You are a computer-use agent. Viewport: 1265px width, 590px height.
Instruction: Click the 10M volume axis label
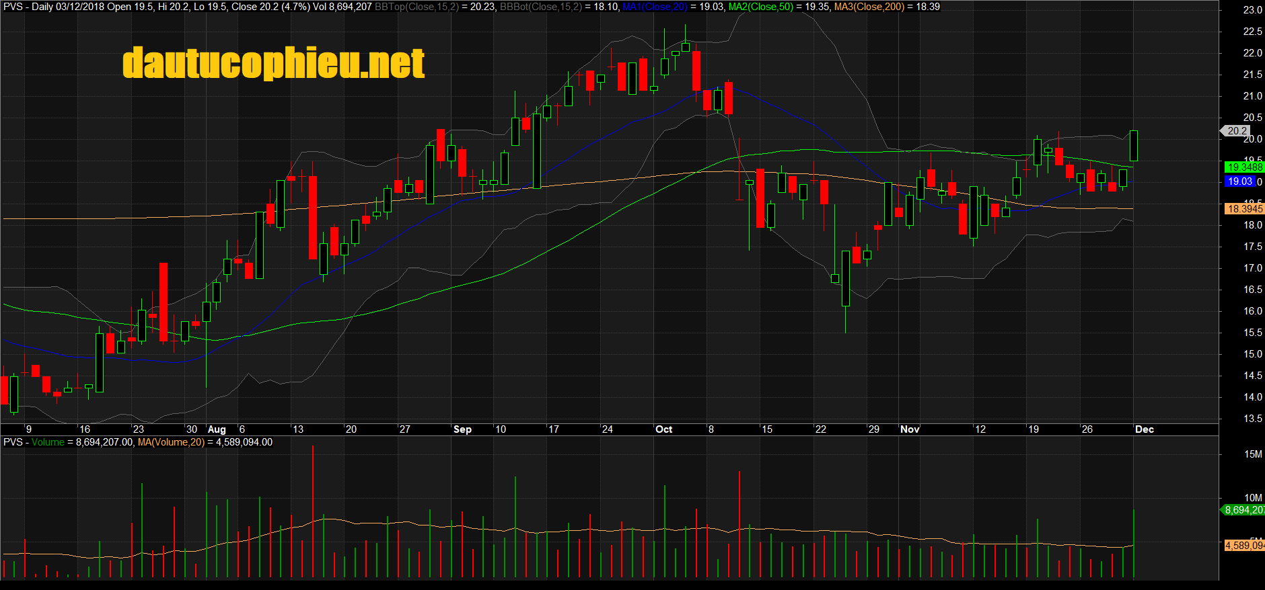click(x=1253, y=498)
